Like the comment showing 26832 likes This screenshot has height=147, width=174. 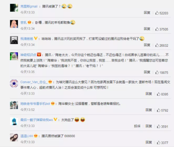157,45
